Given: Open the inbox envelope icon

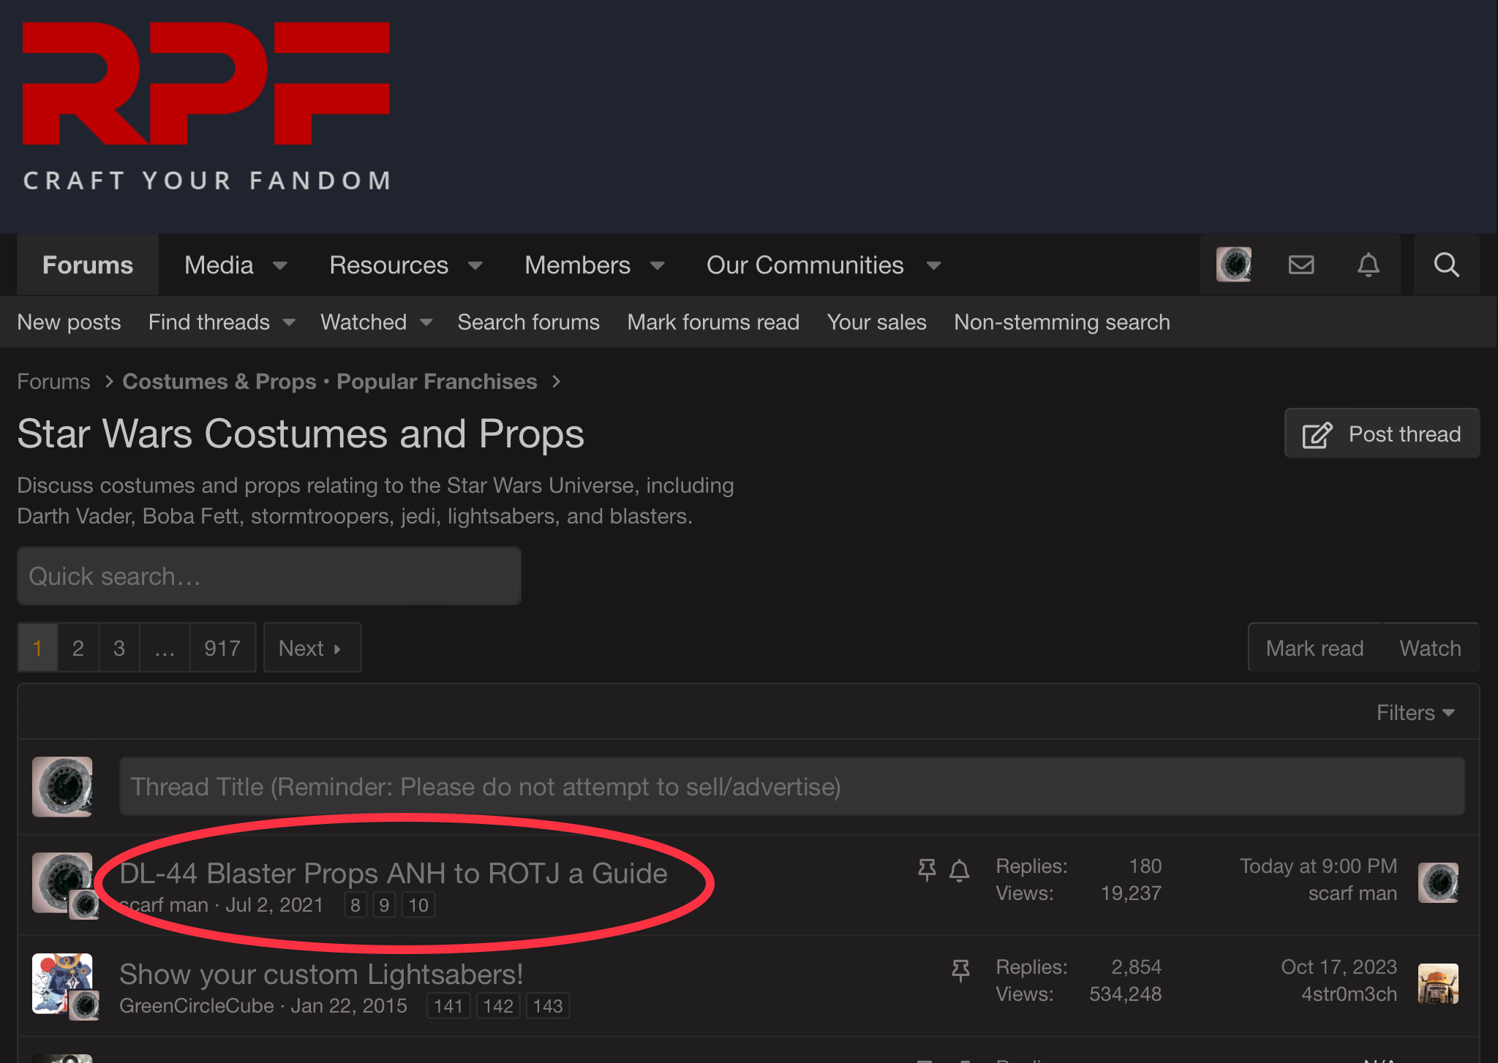Looking at the screenshot, I should pyautogui.click(x=1301, y=265).
